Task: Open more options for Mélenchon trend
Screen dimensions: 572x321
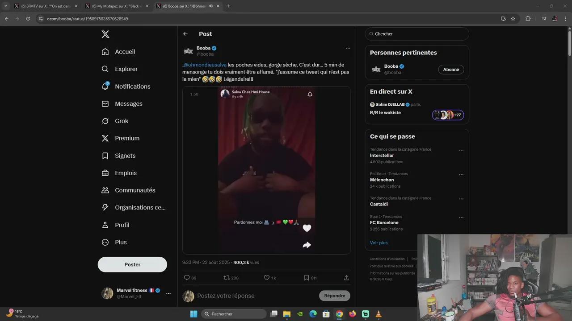Action: 461,175
